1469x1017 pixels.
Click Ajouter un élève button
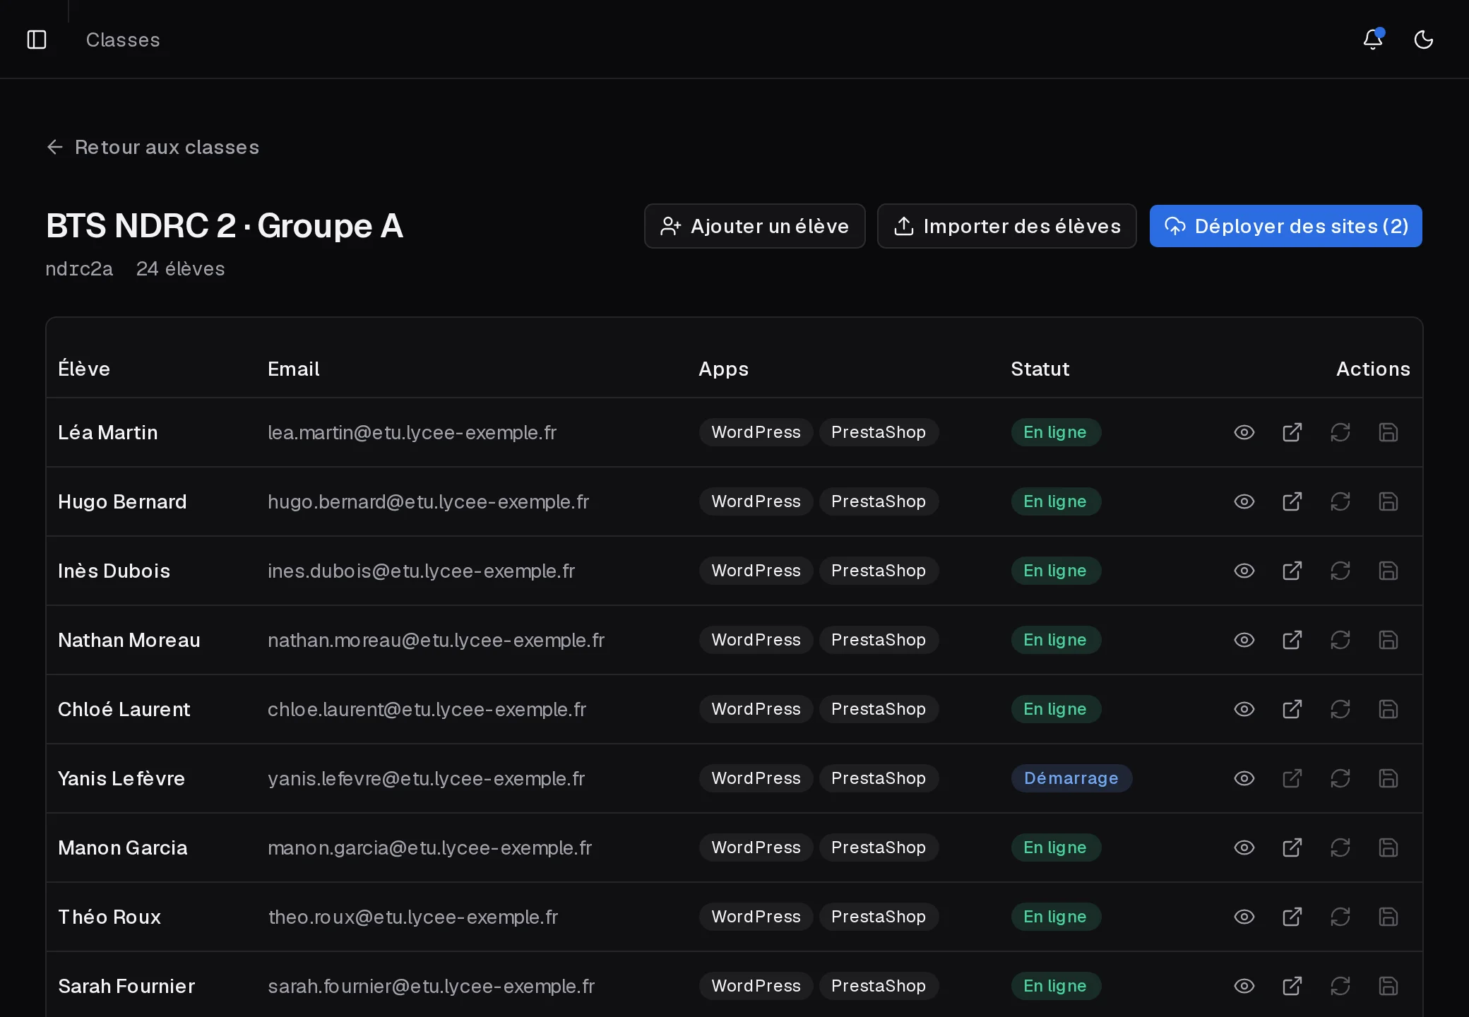click(x=754, y=226)
